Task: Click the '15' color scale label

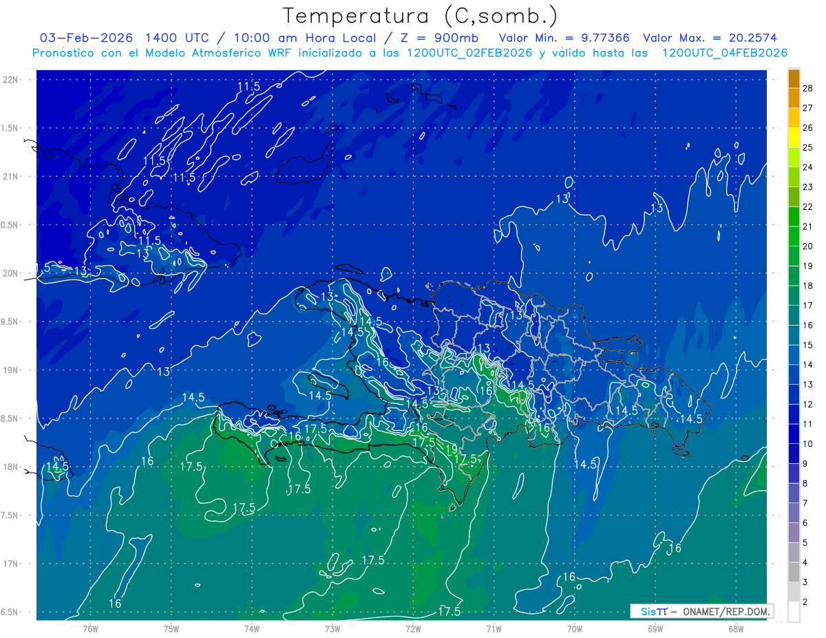Action: coord(808,345)
